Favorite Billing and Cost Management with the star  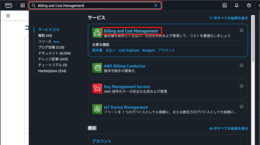point(241,30)
